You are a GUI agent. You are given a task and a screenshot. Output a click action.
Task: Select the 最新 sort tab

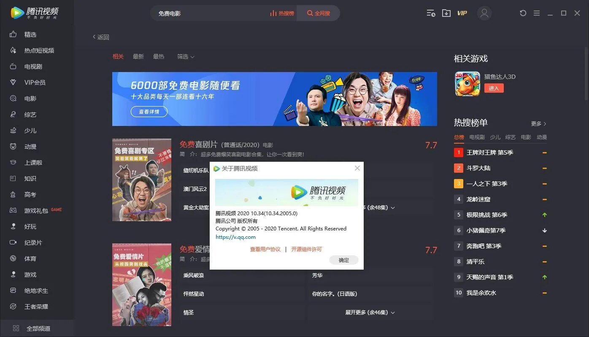(x=138, y=56)
